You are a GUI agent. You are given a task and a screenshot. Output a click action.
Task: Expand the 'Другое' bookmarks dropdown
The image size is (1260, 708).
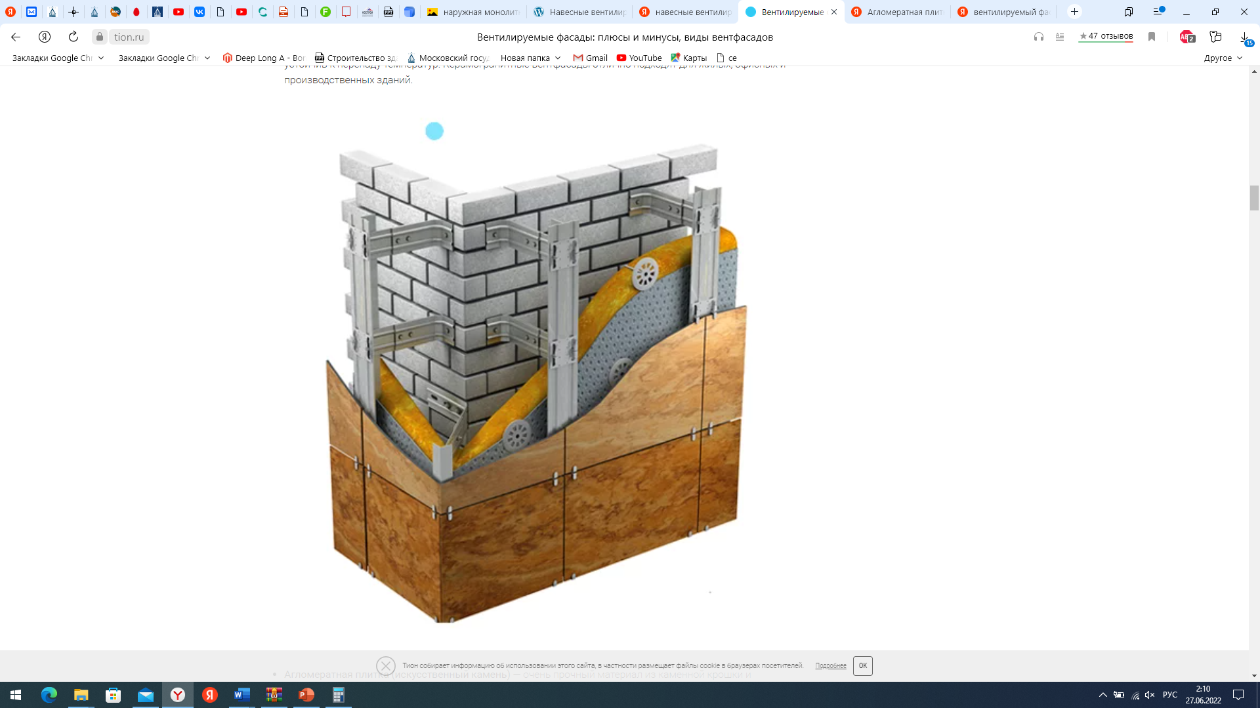1223,58
